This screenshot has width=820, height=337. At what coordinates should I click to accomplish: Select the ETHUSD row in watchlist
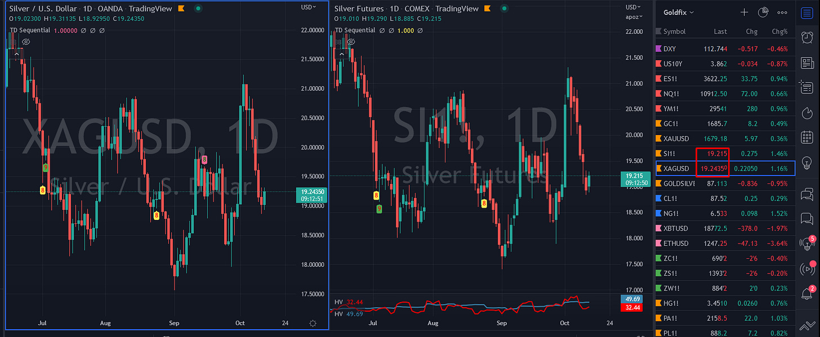[725, 243]
